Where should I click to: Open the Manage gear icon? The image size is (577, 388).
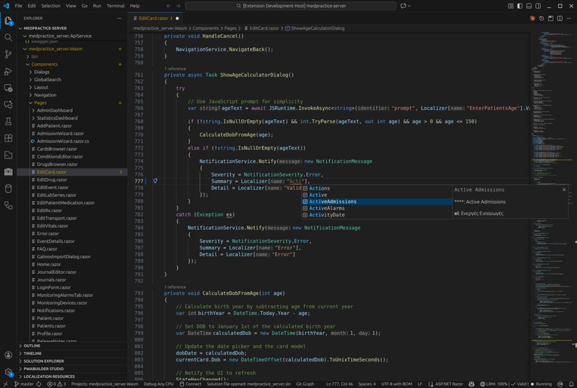pos(8,372)
